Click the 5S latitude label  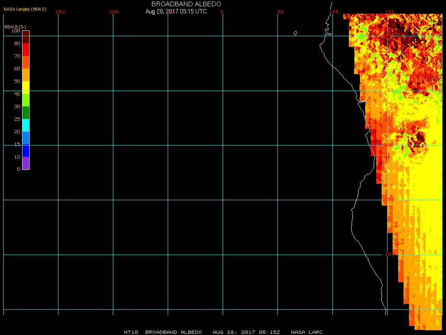click(x=390, y=91)
